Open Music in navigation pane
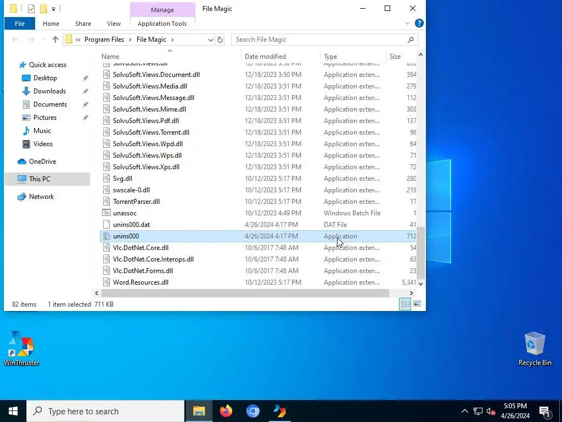The width and height of the screenshot is (562, 422). coord(42,131)
